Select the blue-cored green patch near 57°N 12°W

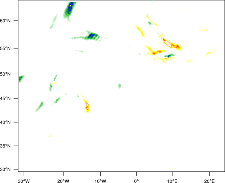(91, 36)
